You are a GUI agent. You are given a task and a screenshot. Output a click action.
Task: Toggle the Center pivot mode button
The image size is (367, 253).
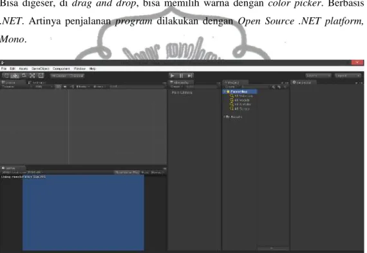(59, 76)
